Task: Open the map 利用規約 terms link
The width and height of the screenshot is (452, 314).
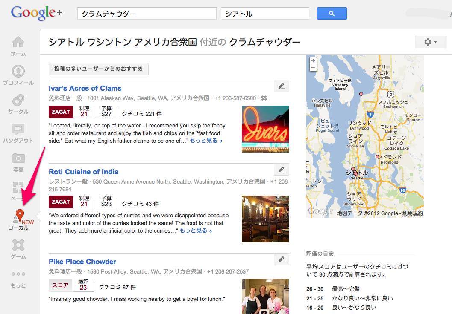Action: (x=413, y=213)
